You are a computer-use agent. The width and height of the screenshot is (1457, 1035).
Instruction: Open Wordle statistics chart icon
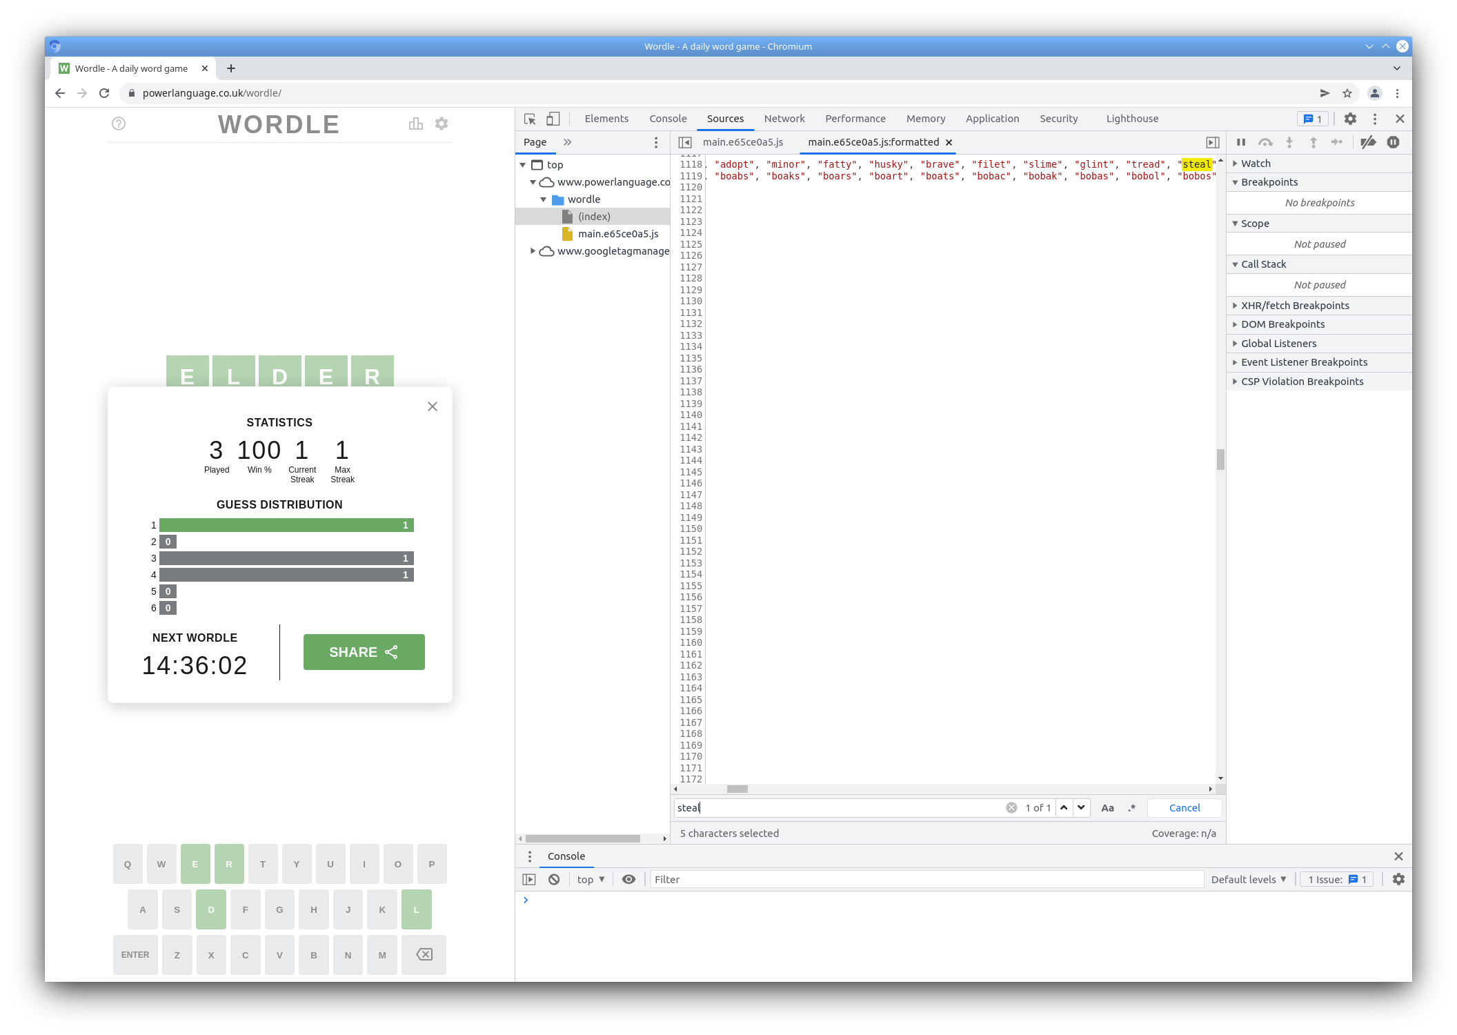click(415, 124)
